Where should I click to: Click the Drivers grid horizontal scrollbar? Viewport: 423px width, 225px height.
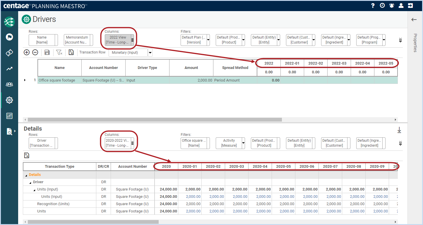pos(155,120)
